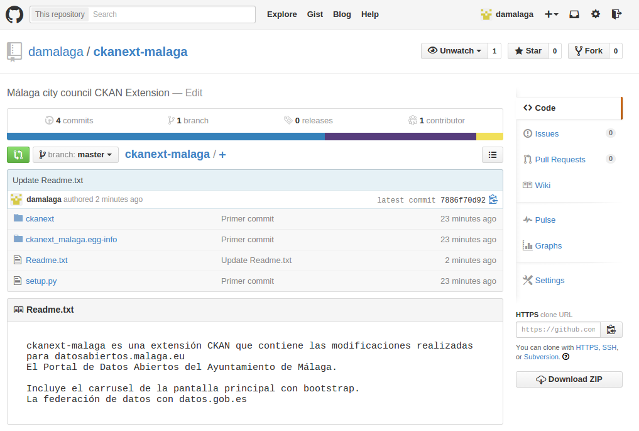
Task: Open the branch master selector
Action: 75,155
